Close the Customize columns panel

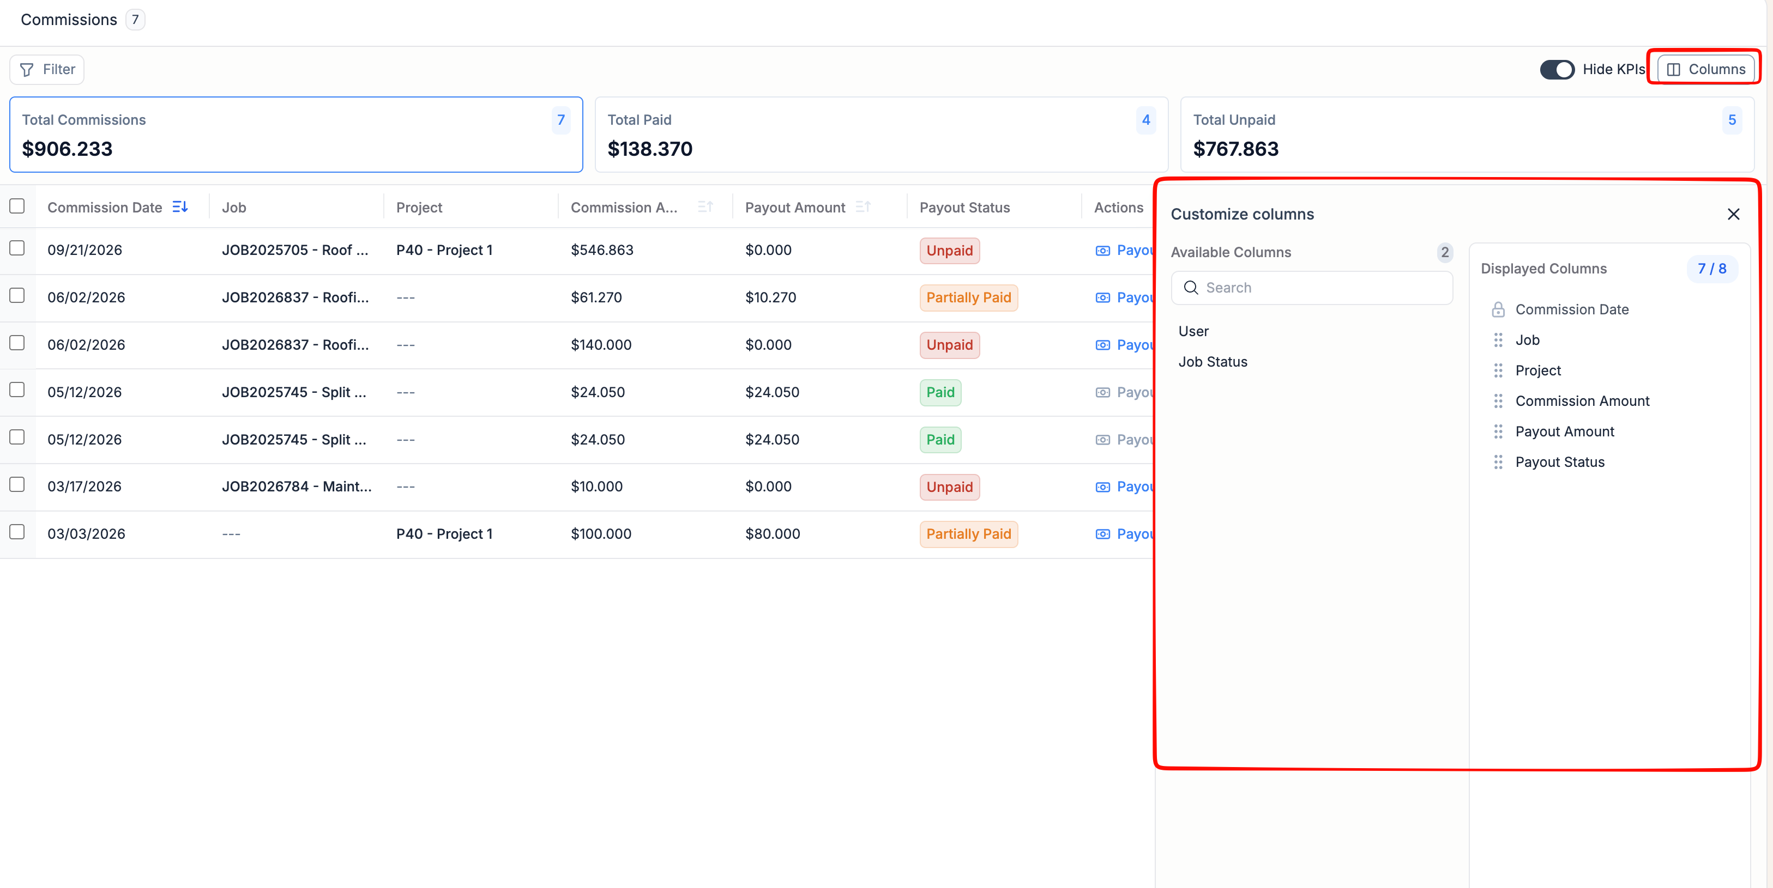(x=1733, y=214)
